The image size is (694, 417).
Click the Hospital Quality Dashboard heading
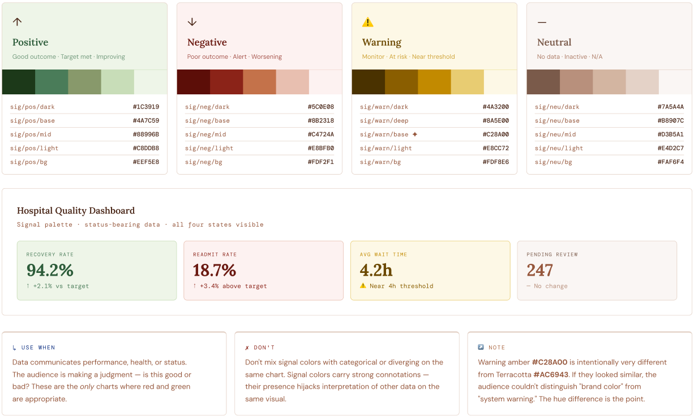76,211
